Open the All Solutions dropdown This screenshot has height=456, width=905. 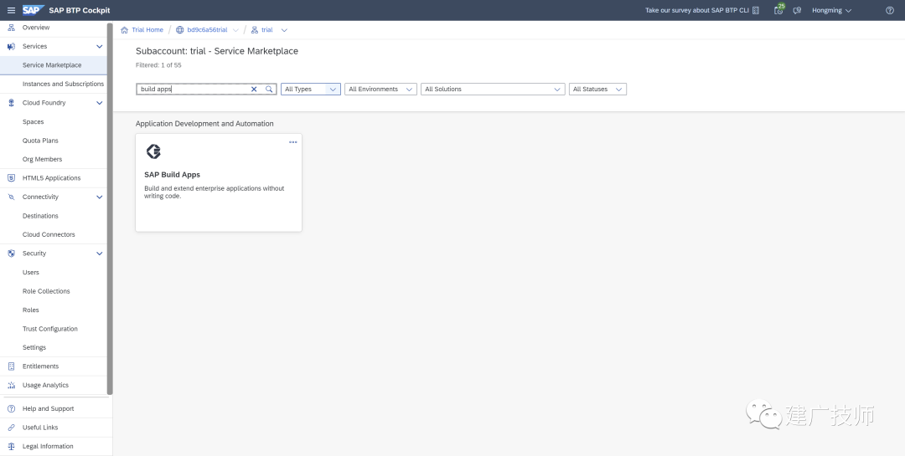point(493,90)
